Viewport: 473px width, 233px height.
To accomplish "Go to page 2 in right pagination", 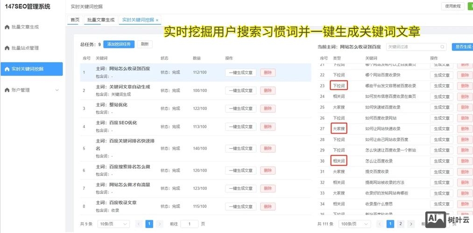I will pos(401,224).
